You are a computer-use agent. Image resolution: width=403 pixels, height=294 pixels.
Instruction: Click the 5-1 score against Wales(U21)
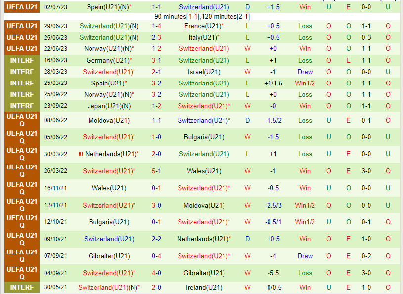tap(157, 171)
